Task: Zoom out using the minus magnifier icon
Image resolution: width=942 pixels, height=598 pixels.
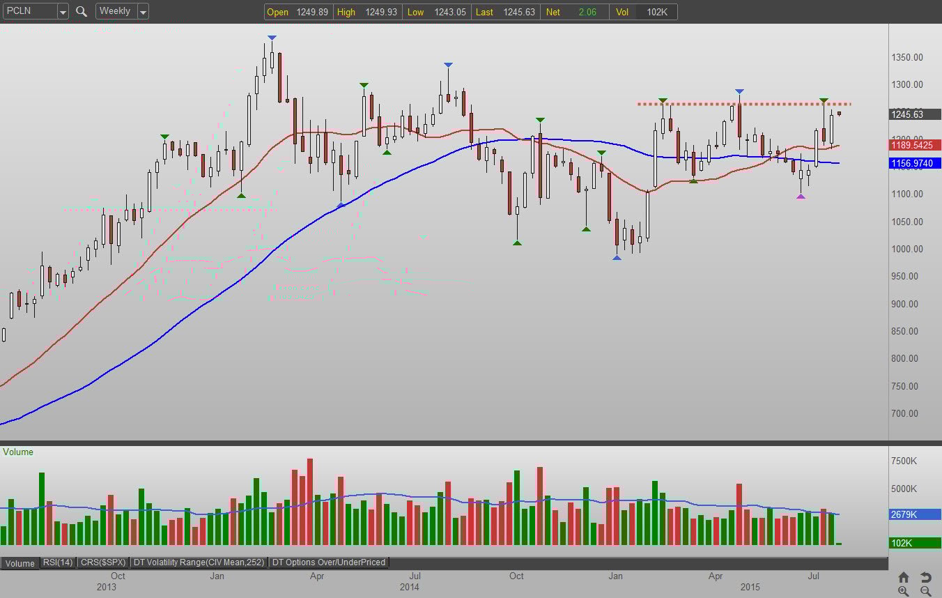Action: click(x=925, y=591)
